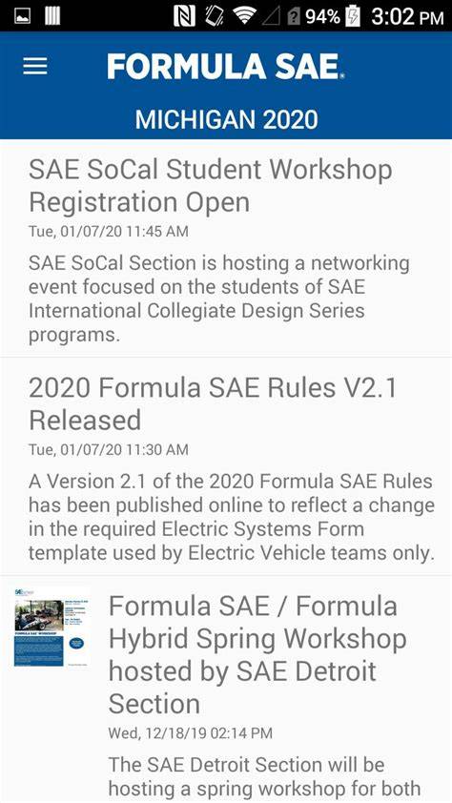Tap the NFC status bar icon

(x=184, y=16)
